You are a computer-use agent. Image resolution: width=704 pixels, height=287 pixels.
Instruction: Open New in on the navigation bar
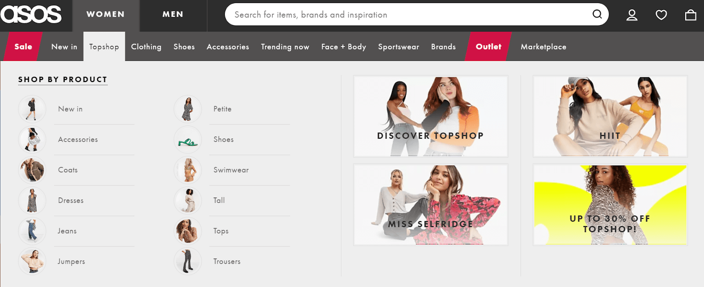[x=64, y=47]
